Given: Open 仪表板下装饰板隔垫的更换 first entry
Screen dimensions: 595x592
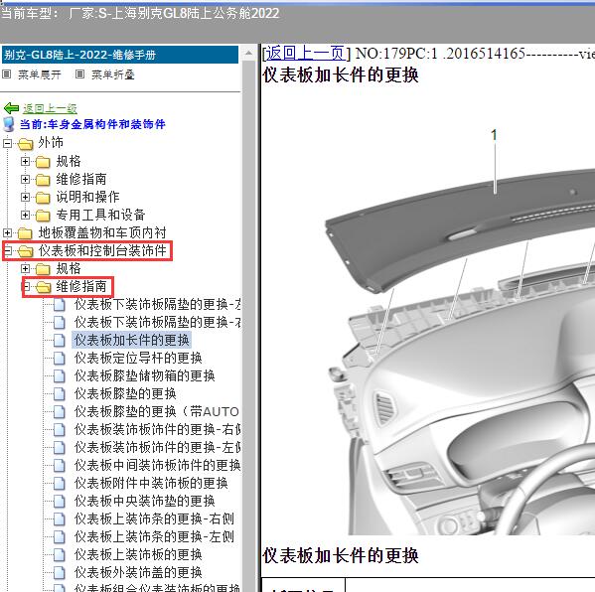Looking at the screenshot, I should [157, 304].
